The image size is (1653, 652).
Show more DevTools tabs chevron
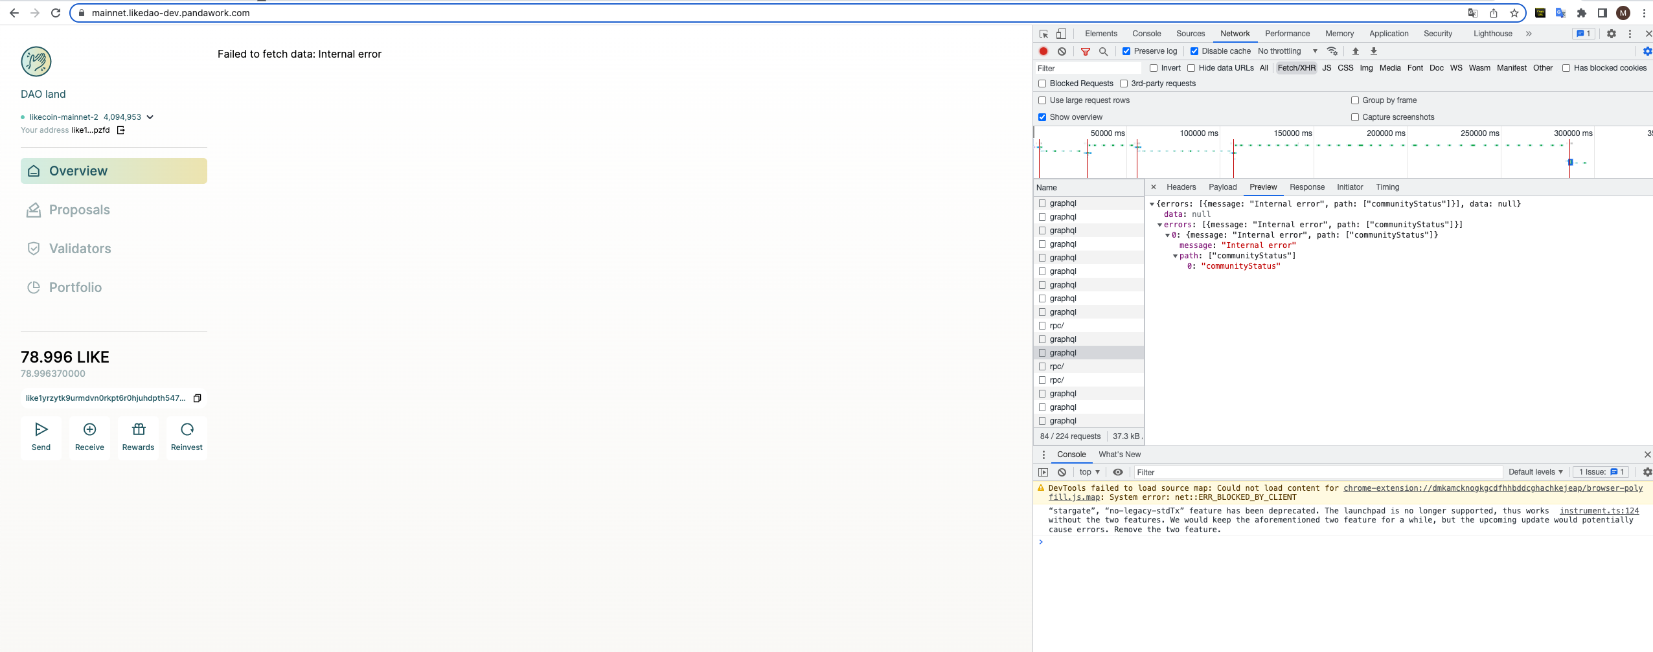coord(1529,34)
